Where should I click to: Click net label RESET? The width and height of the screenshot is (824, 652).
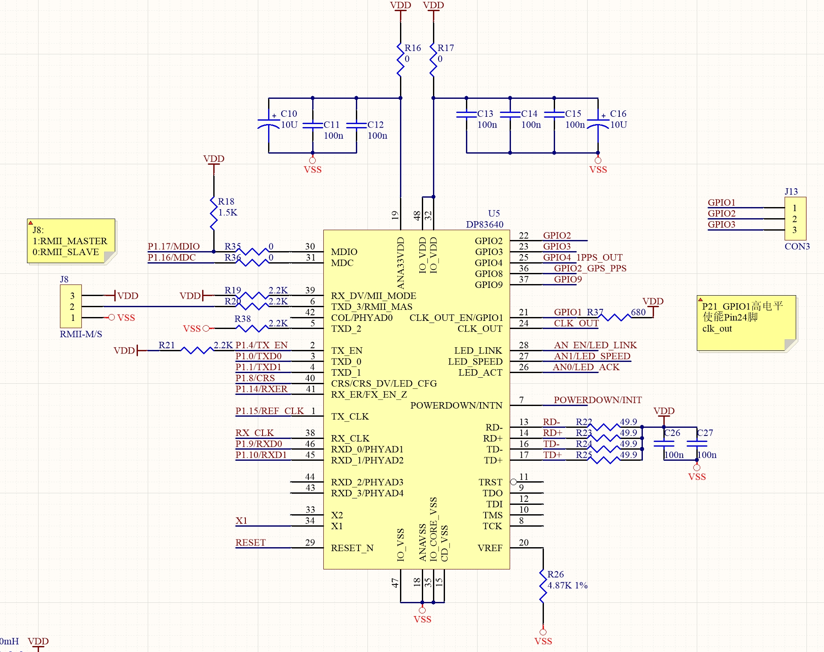[251, 542]
